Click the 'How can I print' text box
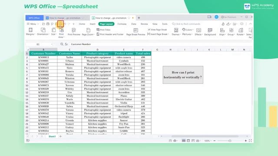278x156 pixels. point(183,75)
